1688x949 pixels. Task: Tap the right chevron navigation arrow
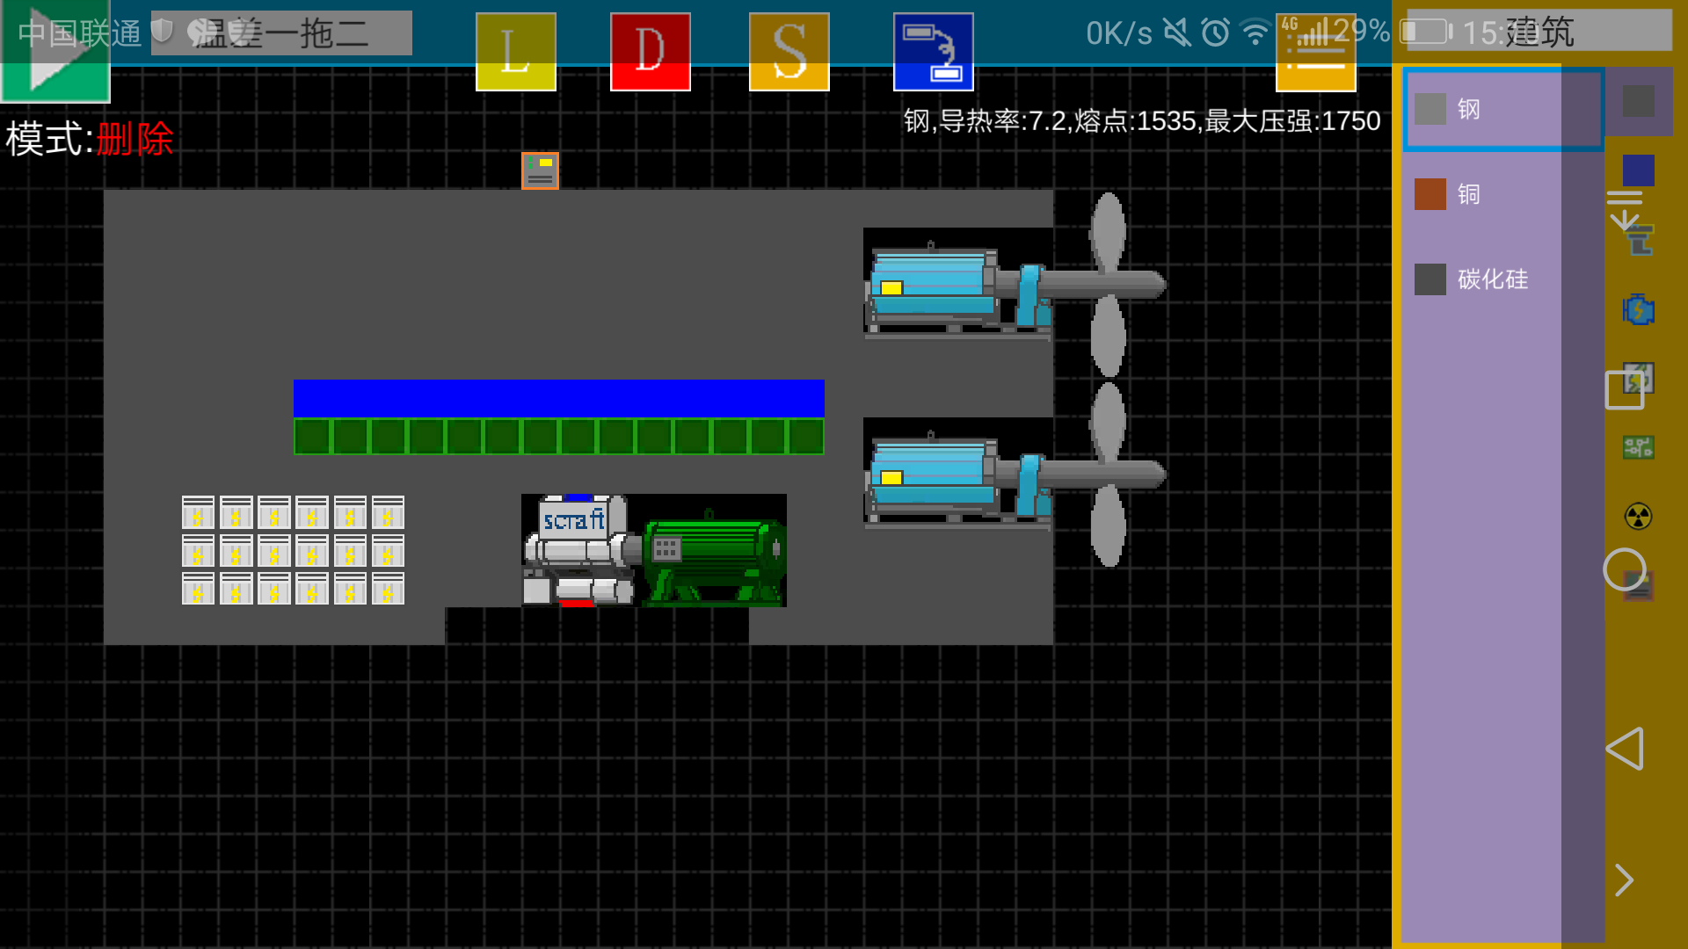[1625, 880]
